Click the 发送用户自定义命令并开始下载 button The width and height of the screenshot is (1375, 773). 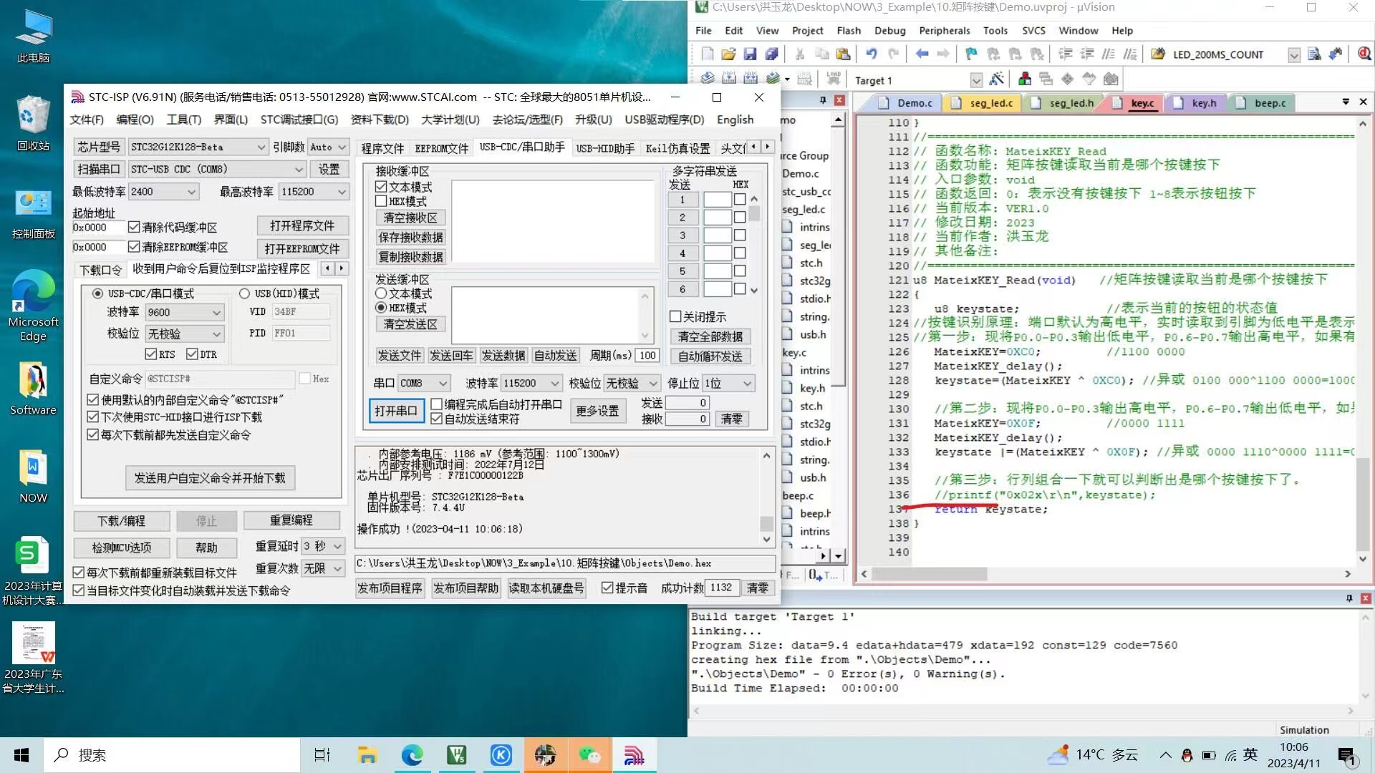pyautogui.click(x=210, y=477)
